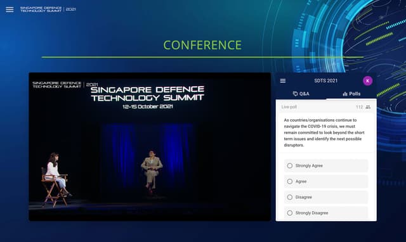Click the Q&A speech bubble icon
The height and width of the screenshot is (242, 406).
[295, 94]
